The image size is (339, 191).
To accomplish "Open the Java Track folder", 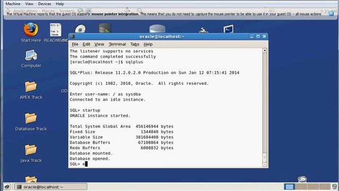I will [31, 150].
